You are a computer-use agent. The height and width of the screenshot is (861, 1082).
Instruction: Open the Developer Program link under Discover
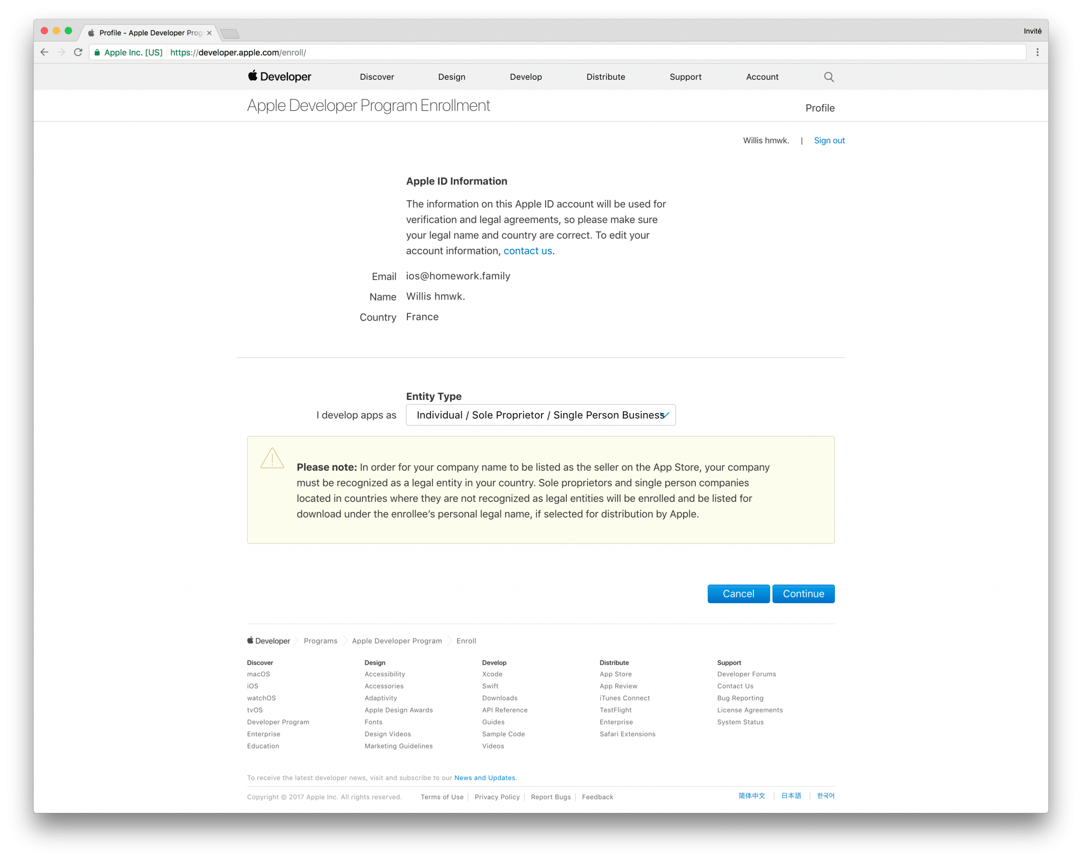(x=278, y=722)
